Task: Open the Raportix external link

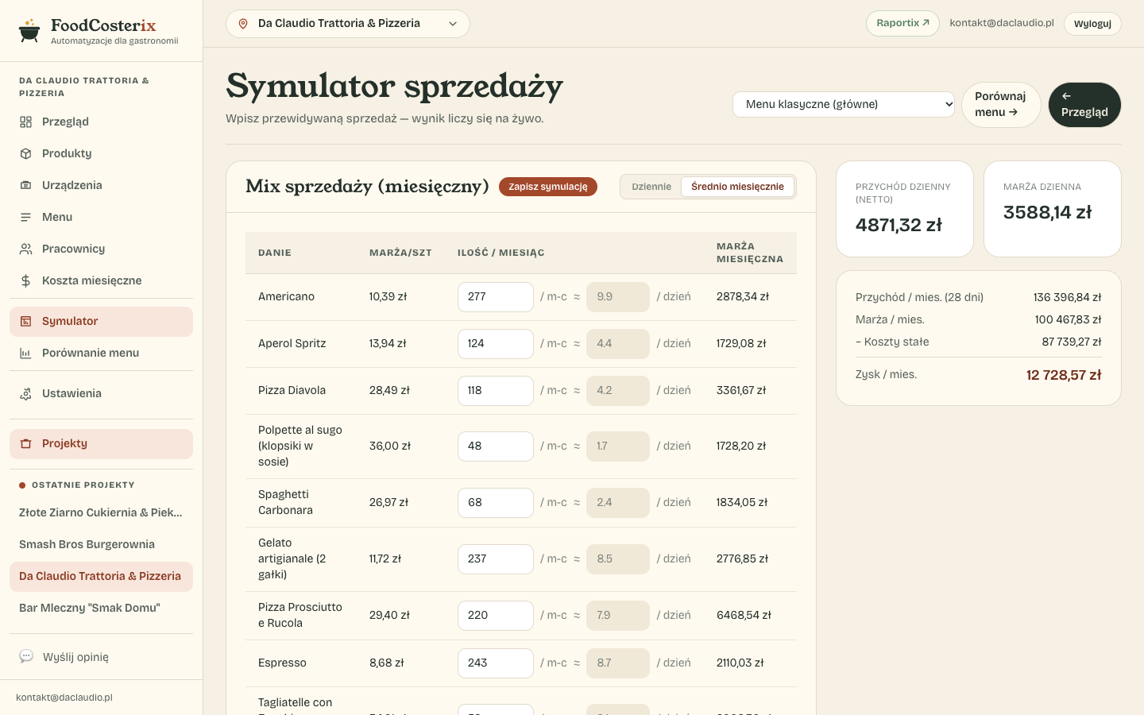Action: (902, 23)
